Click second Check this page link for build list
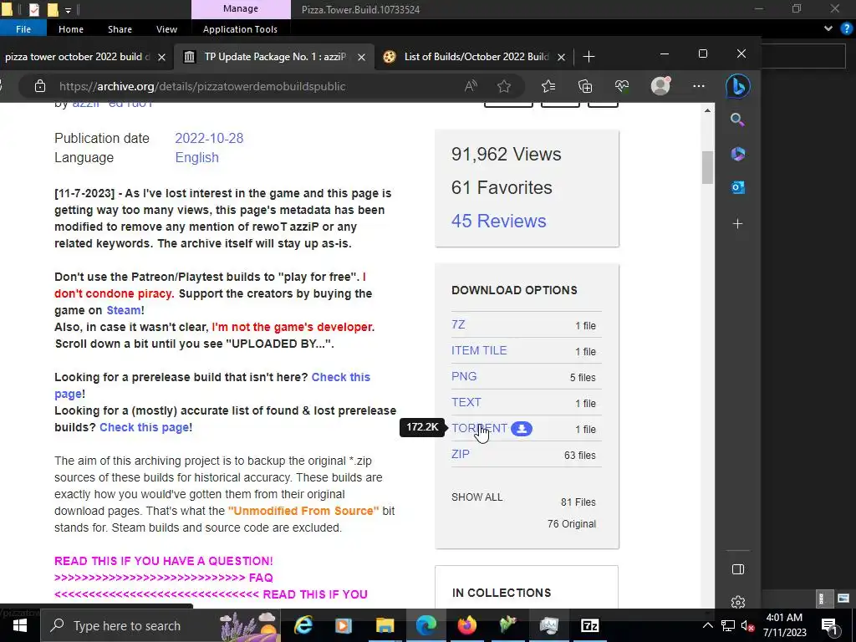This screenshot has width=856, height=642. tap(144, 427)
